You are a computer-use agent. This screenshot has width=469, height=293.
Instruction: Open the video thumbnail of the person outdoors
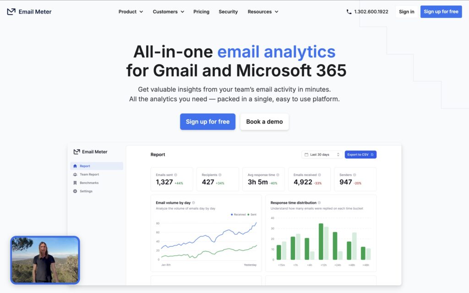45,260
